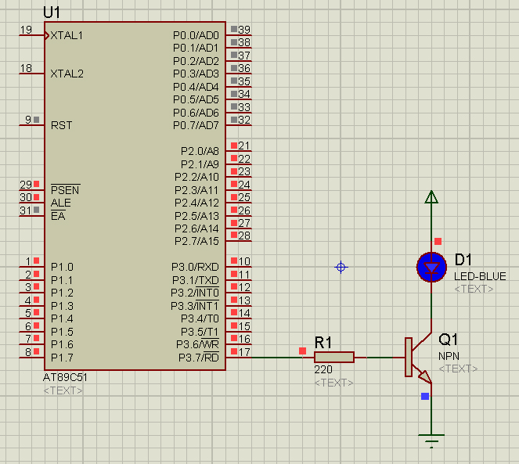
Task: Click the red logic indicator at pin 5
Action: 37,312
